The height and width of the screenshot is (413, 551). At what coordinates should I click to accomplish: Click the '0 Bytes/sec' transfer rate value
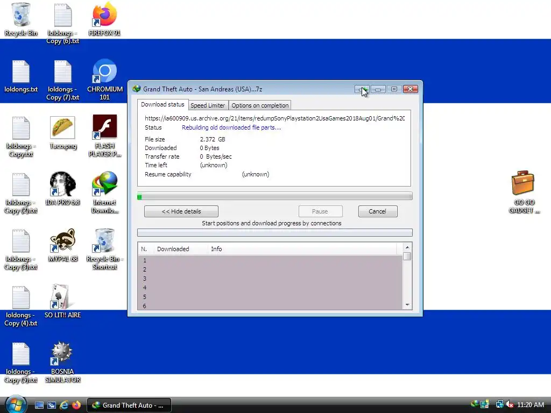pos(216,156)
